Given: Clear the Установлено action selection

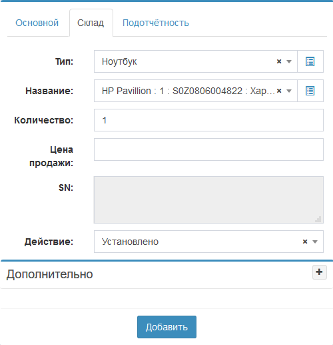Looking at the screenshot, I should tap(305, 242).
